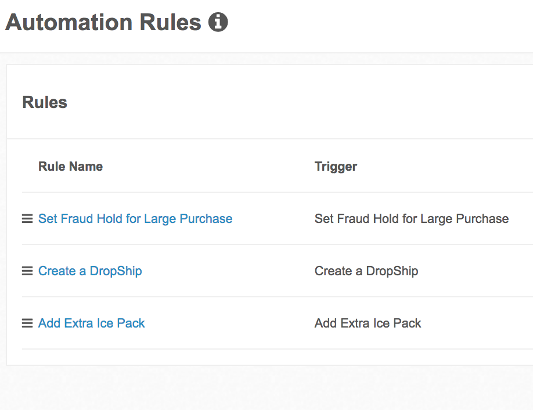
Task: Open the Add Extra Ice Pack rule link
Action: click(x=92, y=323)
